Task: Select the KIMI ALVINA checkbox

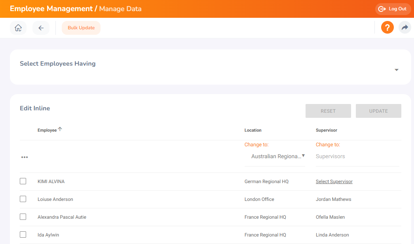Action: 23,181
